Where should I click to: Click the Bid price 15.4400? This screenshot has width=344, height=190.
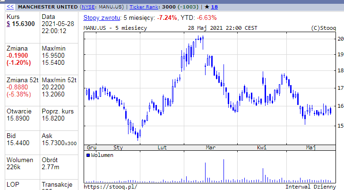tap(18, 142)
